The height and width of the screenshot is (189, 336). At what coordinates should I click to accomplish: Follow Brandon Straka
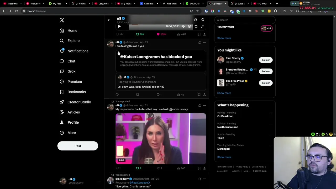click(266, 71)
